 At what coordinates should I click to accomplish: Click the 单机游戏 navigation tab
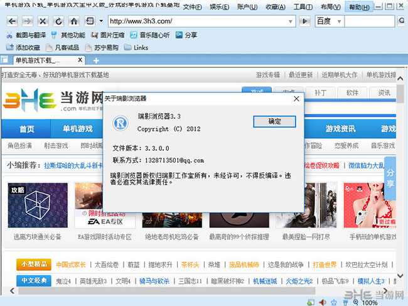[x=77, y=129]
